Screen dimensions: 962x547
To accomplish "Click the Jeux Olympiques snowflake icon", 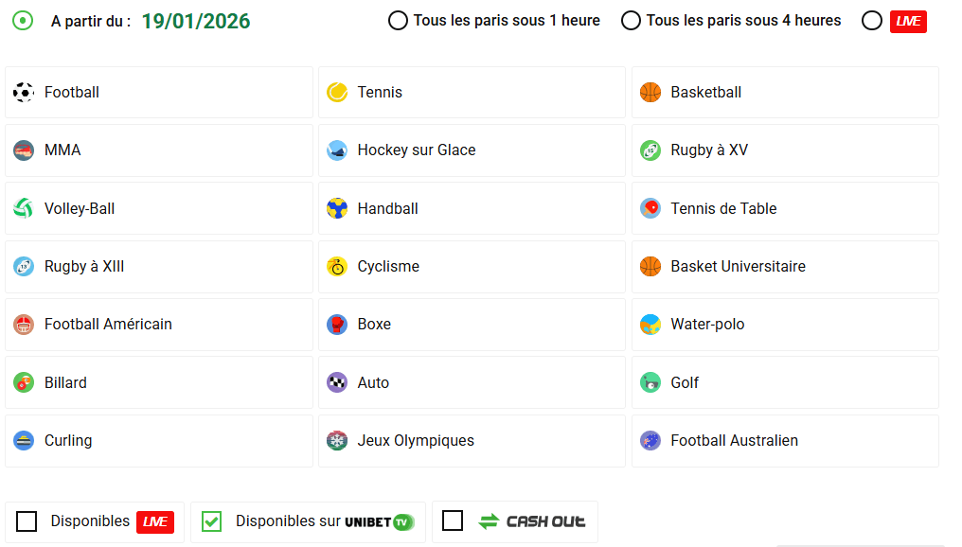I will 338,440.
